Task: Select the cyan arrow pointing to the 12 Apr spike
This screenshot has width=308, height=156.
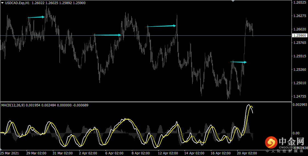Action: (x=161, y=26)
